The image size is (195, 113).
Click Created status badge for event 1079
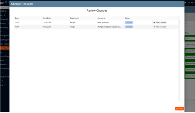[129, 27]
